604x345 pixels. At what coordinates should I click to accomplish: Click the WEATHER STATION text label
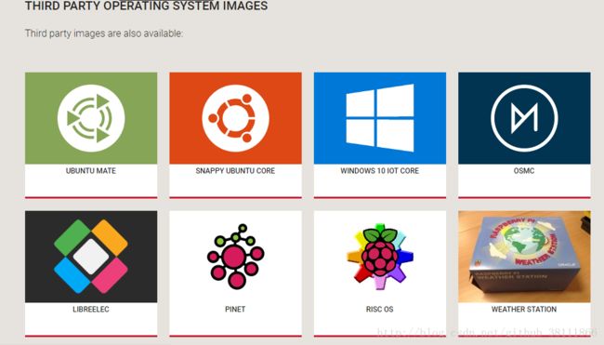[x=524, y=309]
